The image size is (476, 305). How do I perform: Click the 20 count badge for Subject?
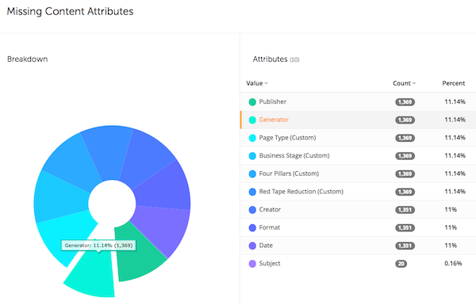click(401, 264)
